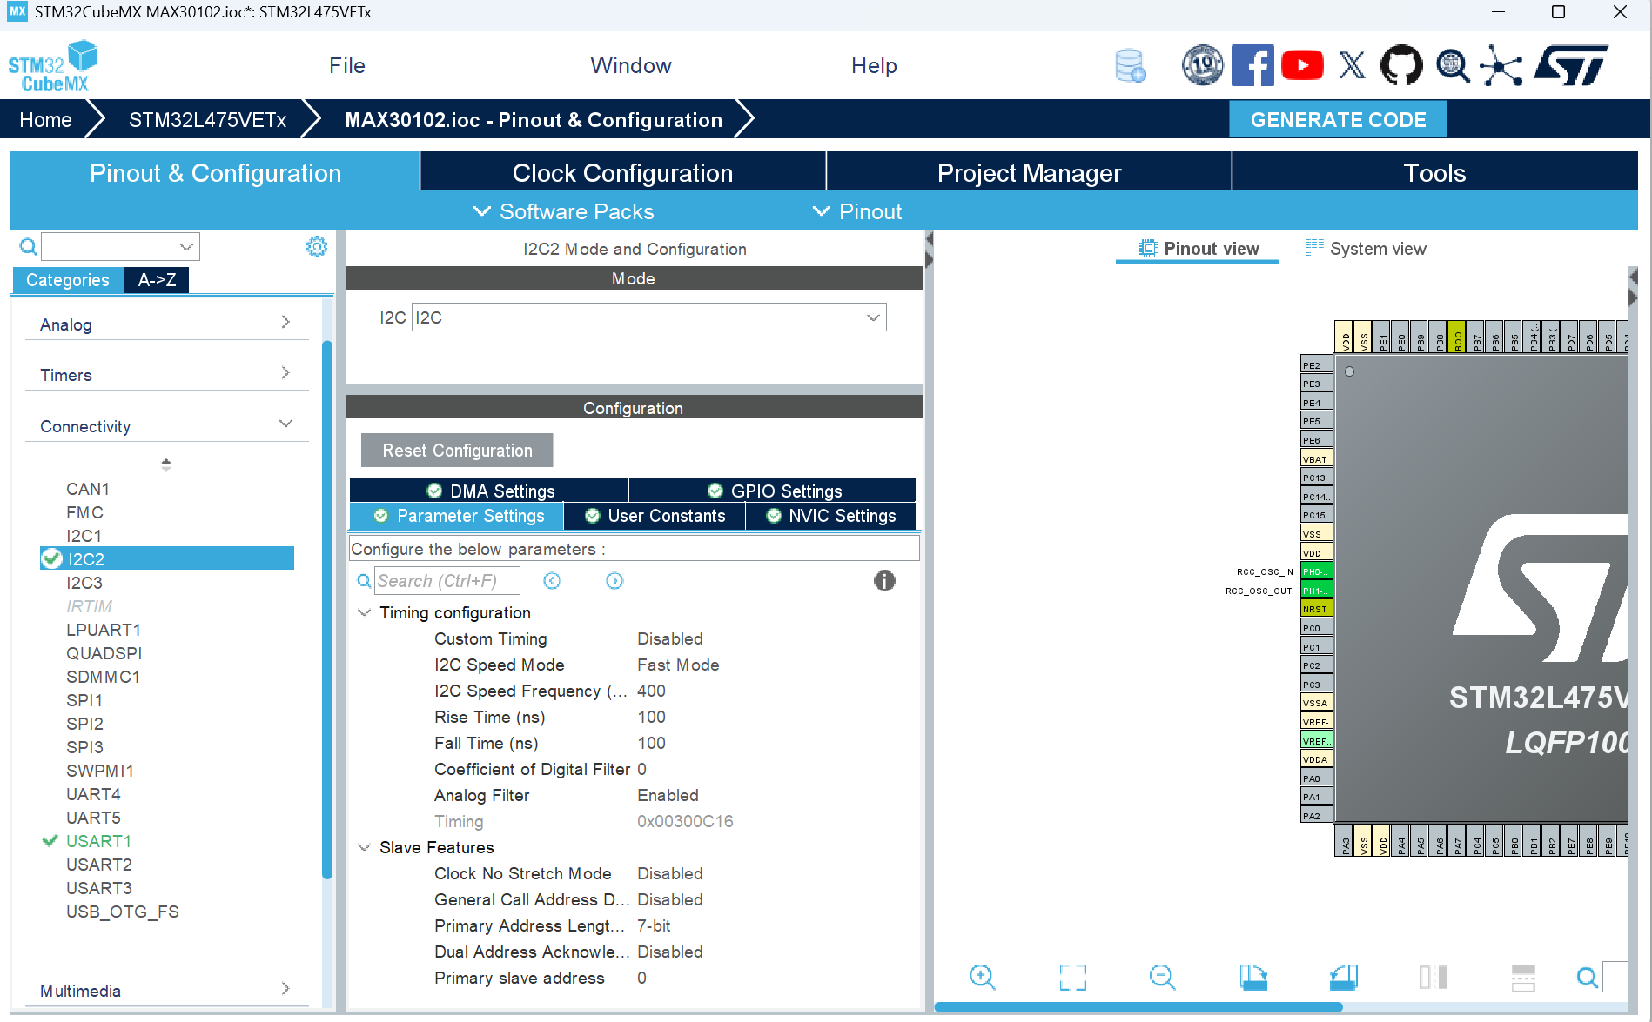The image size is (1652, 1022).
Task: Click the parameter search field
Action: pyautogui.click(x=447, y=581)
